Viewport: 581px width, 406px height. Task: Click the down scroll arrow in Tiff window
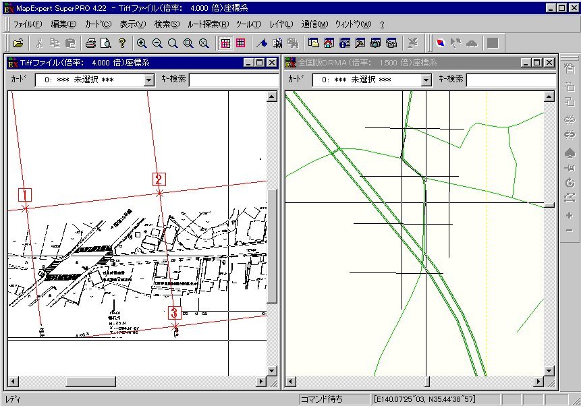(x=271, y=371)
